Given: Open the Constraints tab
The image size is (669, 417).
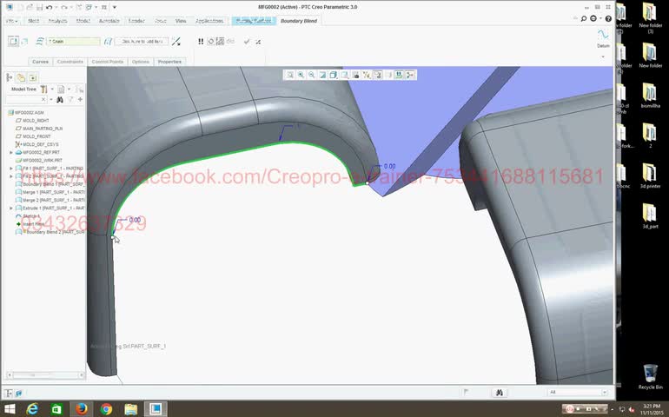Looking at the screenshot, I should click(x=70, y=62).
